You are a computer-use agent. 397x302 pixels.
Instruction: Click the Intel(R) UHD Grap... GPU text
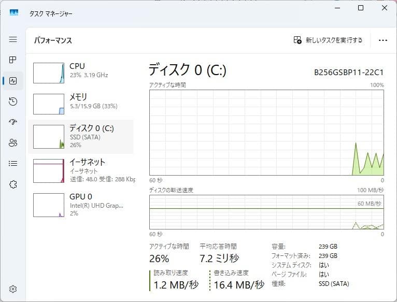96,206
